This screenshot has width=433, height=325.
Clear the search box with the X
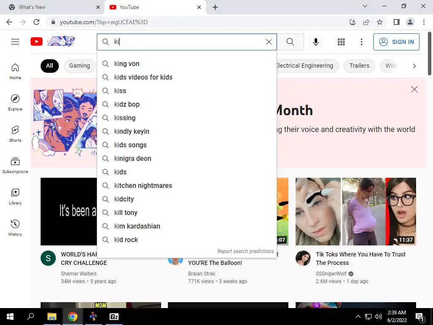click(269, 42)
